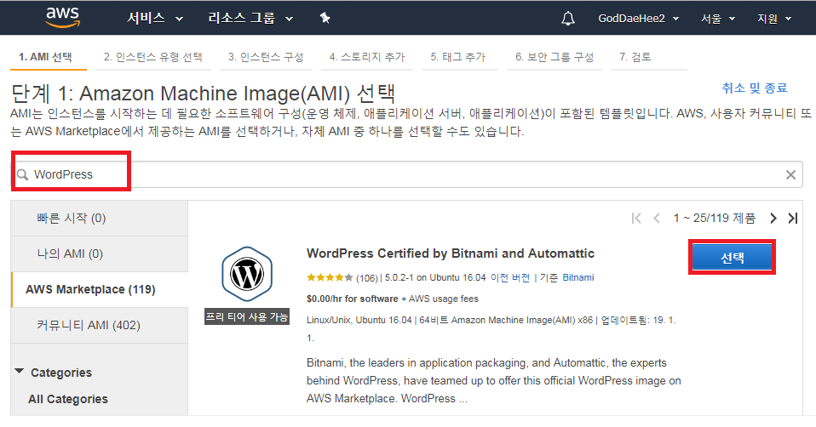Select 커뮤니티 AMI (402) category
This screenshot has height=427, width=816.
[x=100, y=325]
